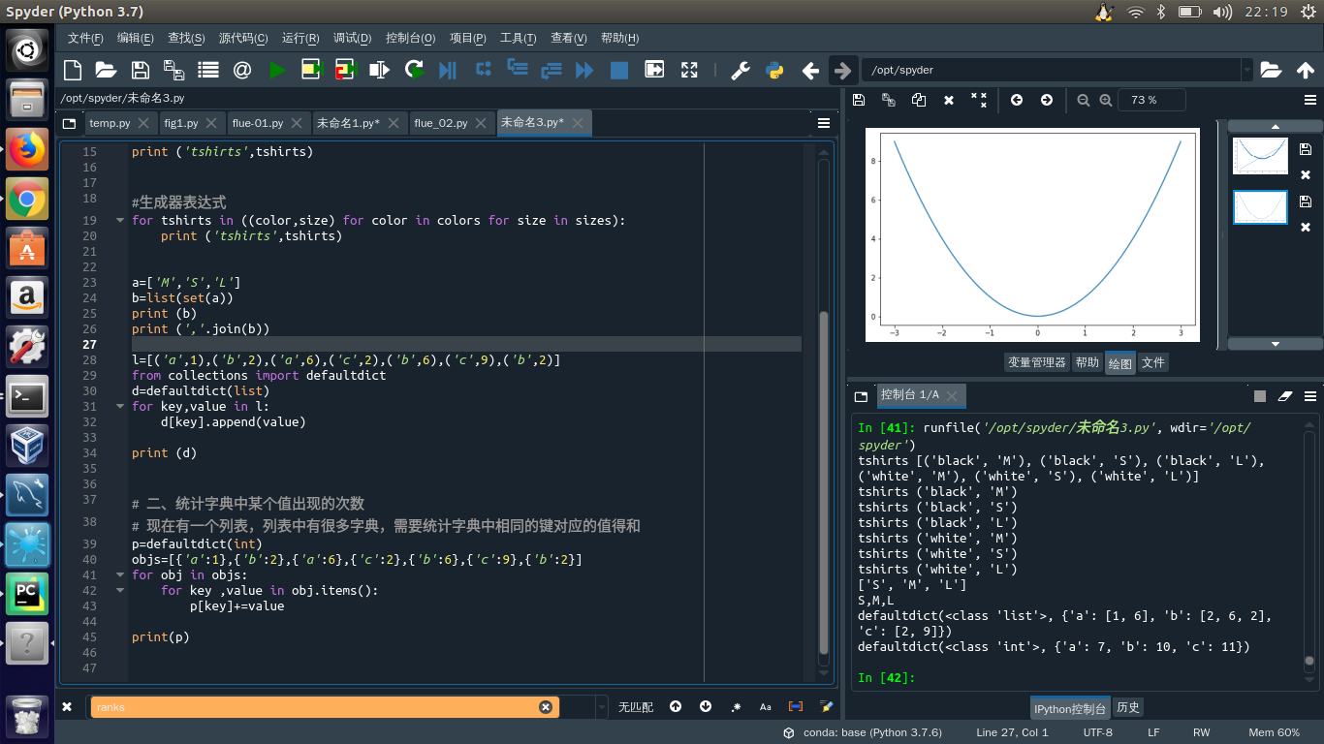Go back with the left arrow icon
Image resolution: width=1324 pixels, height=744 pixels.
810,70
